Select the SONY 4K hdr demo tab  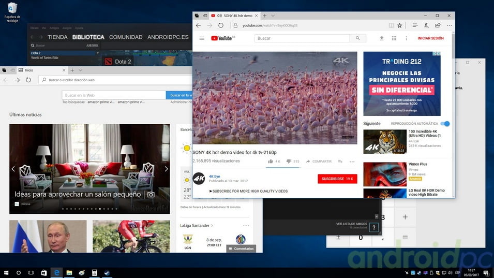[x=234, y=16]
